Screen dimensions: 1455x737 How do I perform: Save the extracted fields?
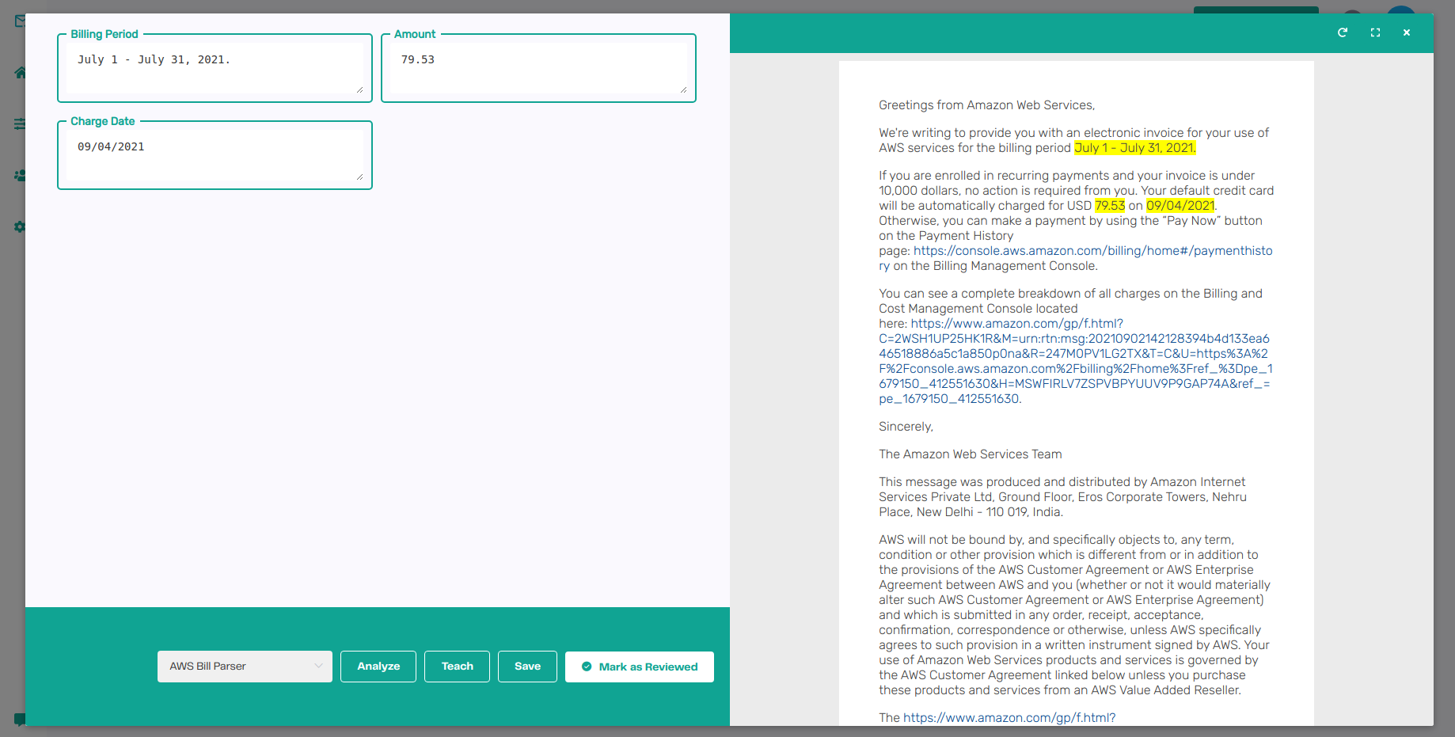click(x=527, y=667)
